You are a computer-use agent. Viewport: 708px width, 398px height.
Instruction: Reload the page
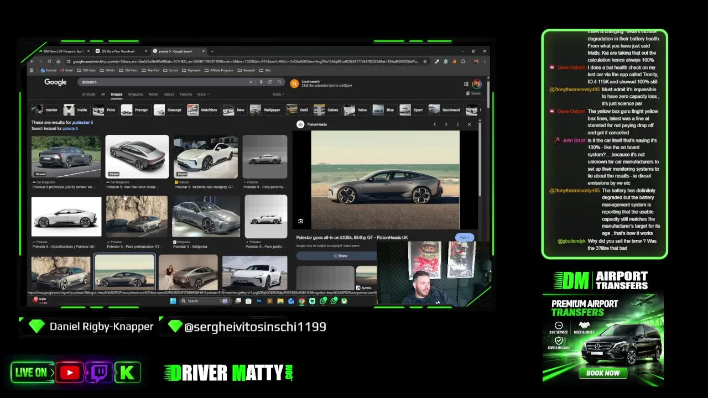49,61
